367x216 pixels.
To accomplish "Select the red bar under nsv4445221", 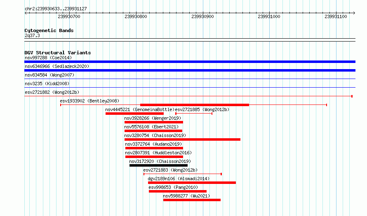I will 134,114.
